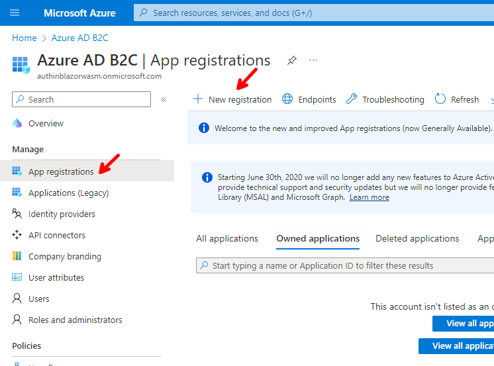The image size is (494, 366).
Task: Collapse the sidebar with double chevron
Action: point(164,99)
